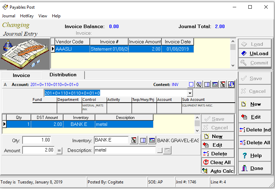Select the Statement 01/08 invoice number cell
This screenshot has height=189, width=275.
pyautogui.click(x=109, y=49)
